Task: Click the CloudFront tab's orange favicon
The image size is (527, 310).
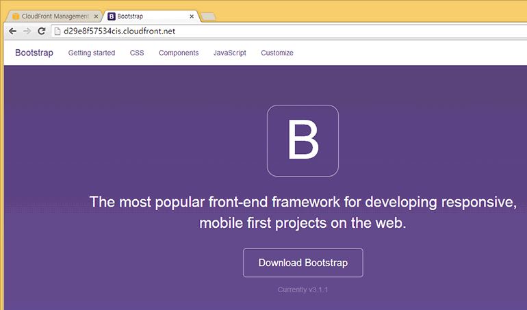Action: [x=16, y=16]
